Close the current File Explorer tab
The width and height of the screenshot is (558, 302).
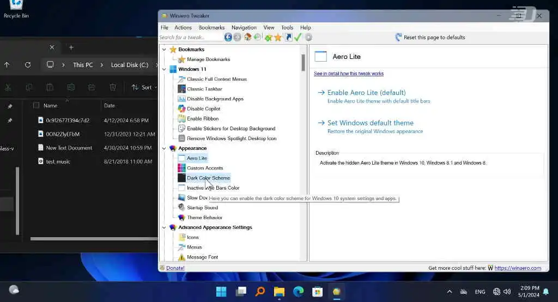pyautogui.click(x=52, y=47)
